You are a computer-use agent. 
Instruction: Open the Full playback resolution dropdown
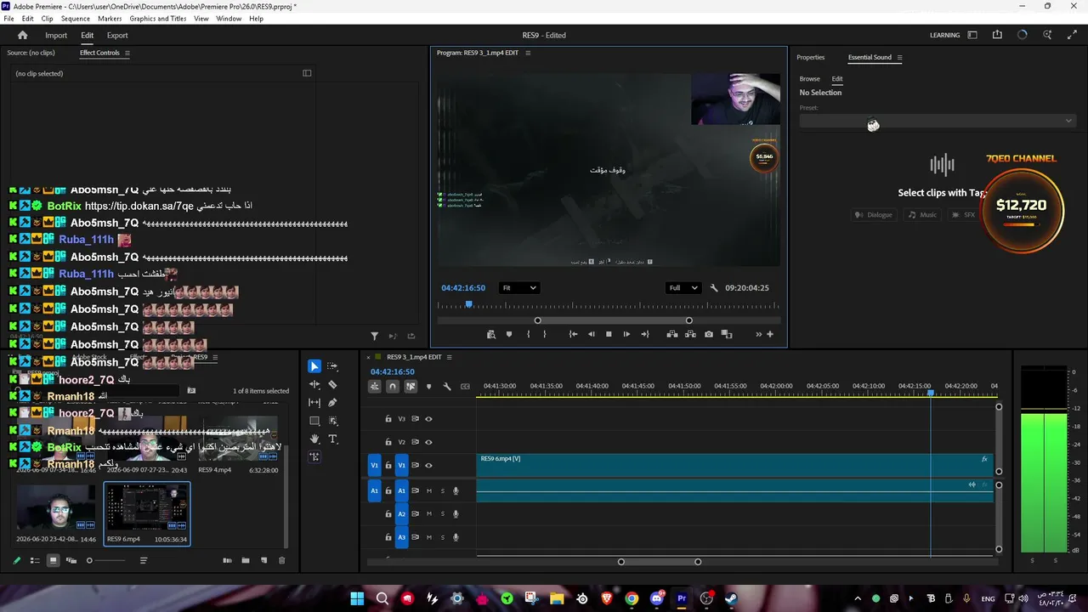(x=683, y=288)
